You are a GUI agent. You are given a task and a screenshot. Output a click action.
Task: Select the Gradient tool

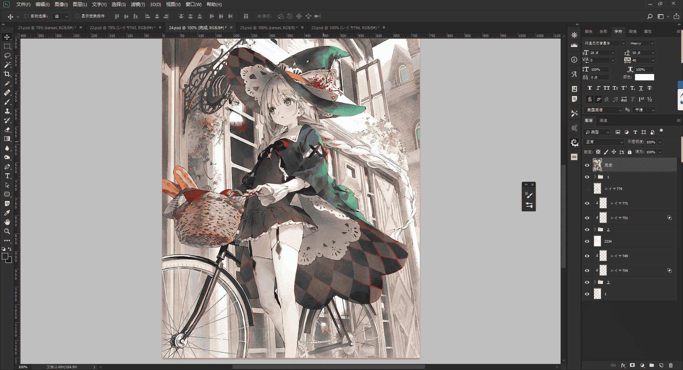click(7, 139)
